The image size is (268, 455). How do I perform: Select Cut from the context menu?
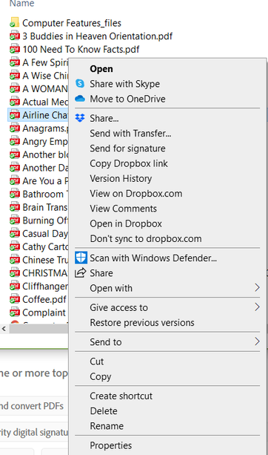tap(97, 361)
